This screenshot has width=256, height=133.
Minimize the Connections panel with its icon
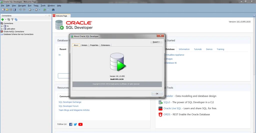click(49, 16)
